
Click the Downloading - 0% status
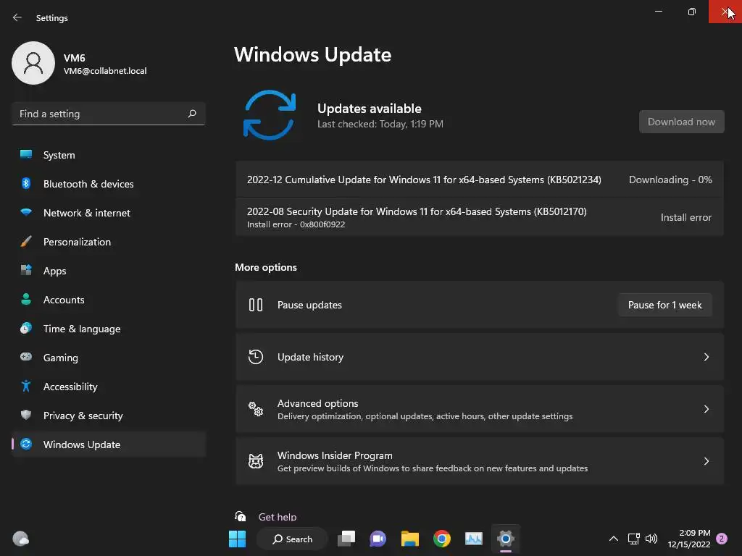pyautogui.click(x=670, y=180)
